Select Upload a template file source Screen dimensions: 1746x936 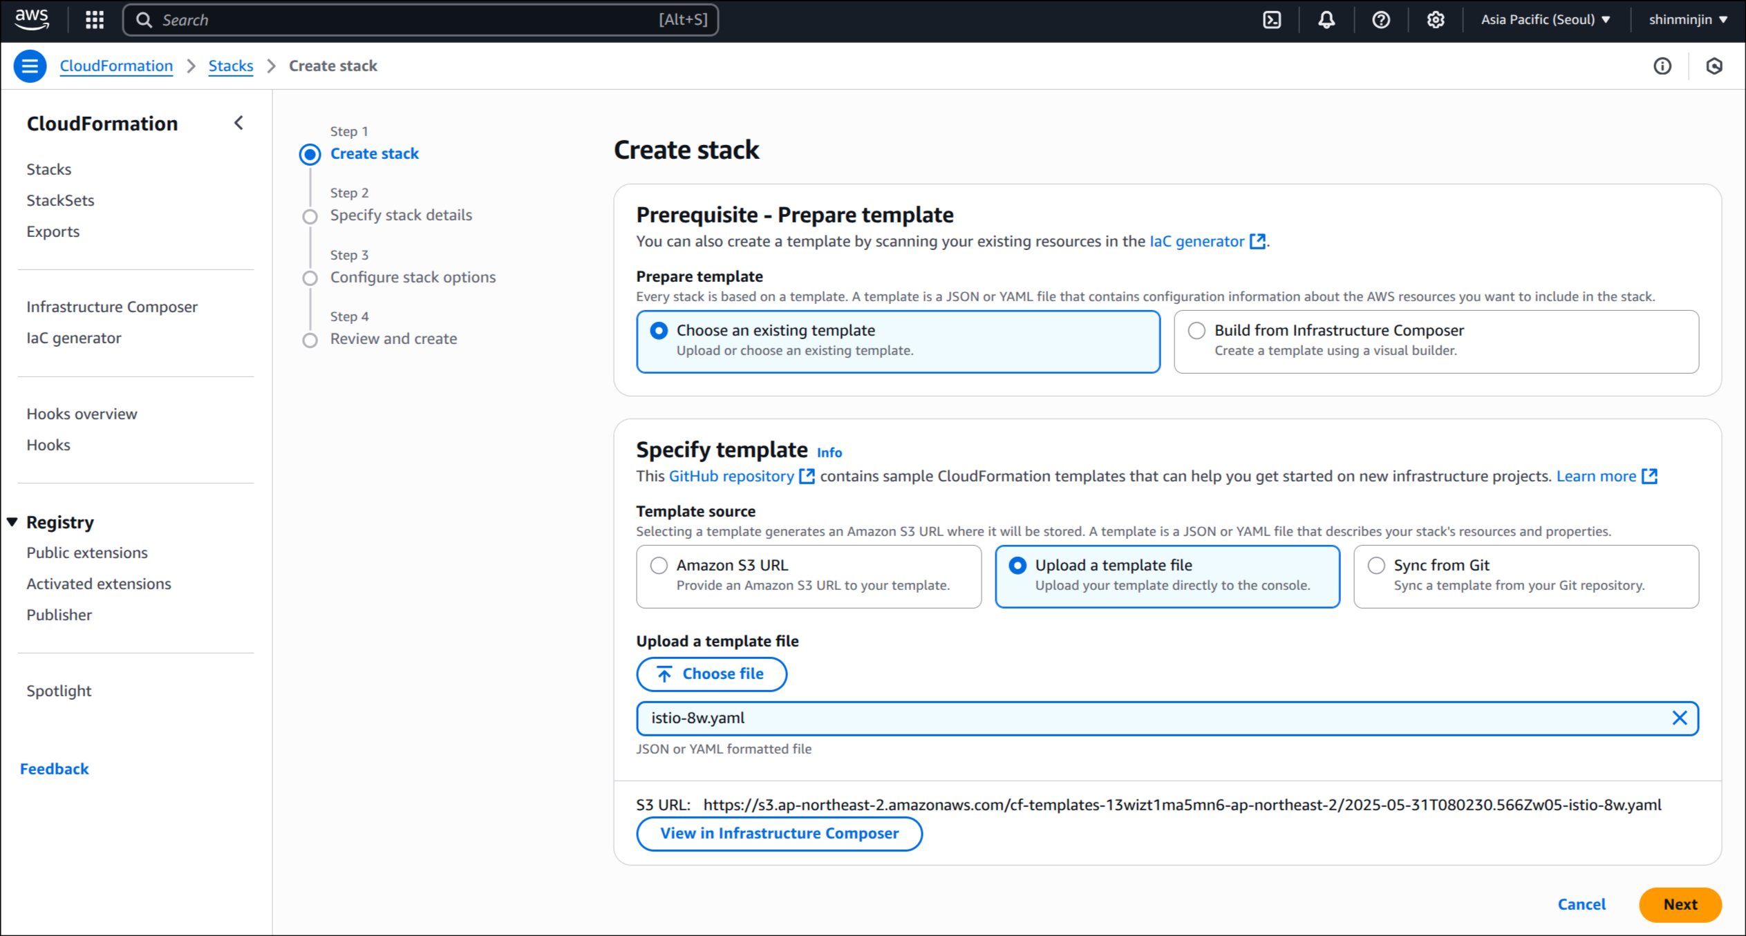(1167, 576)
